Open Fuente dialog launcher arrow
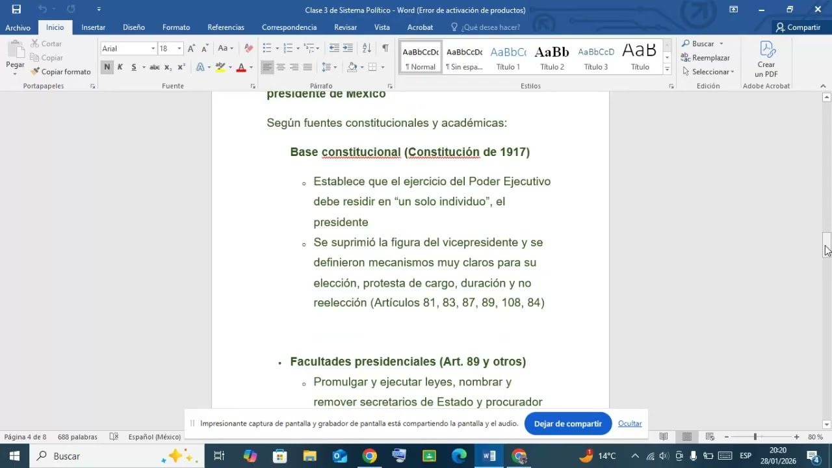 pos(253,86)
